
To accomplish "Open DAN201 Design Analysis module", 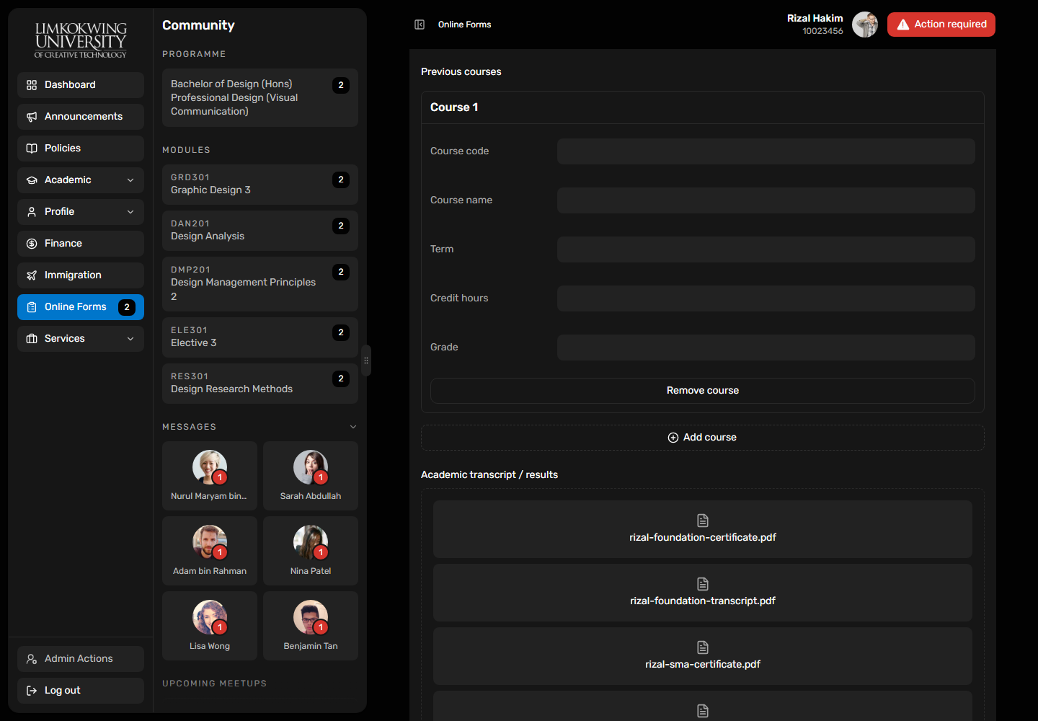I will (260, 231).
